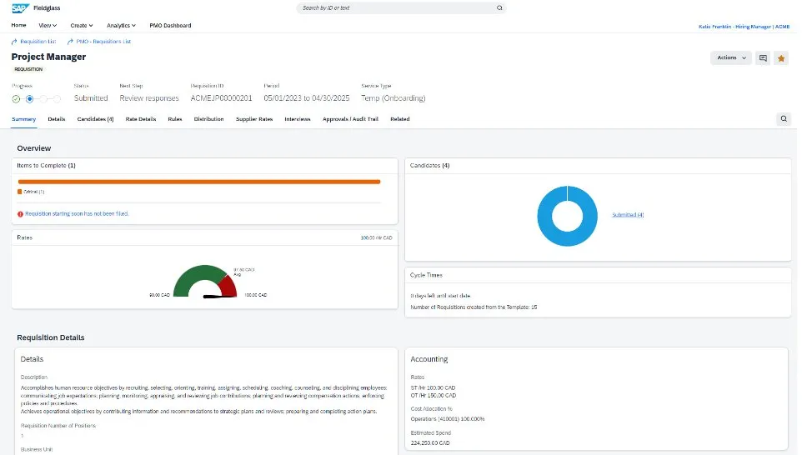Click the completed green checkmark progress step

[x=16, y=98]
